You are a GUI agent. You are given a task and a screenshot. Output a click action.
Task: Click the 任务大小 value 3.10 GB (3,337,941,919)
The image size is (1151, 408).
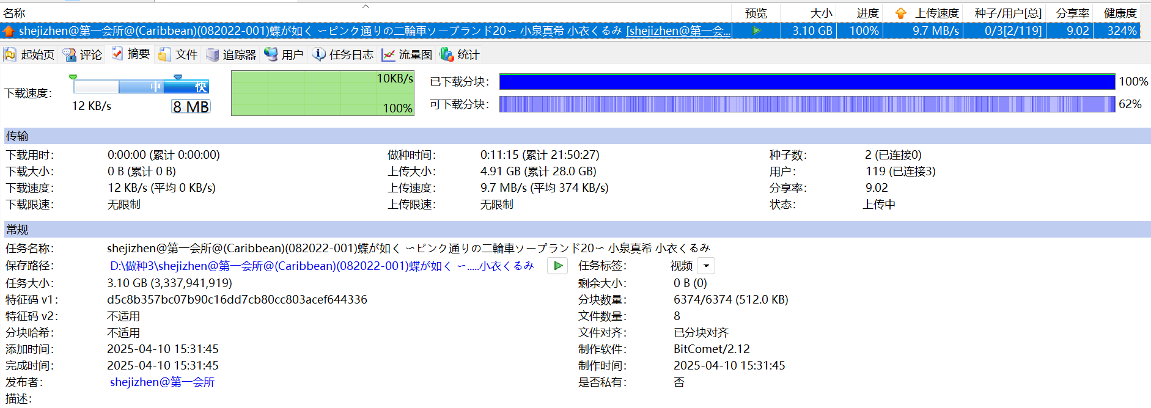coord(169,283)
